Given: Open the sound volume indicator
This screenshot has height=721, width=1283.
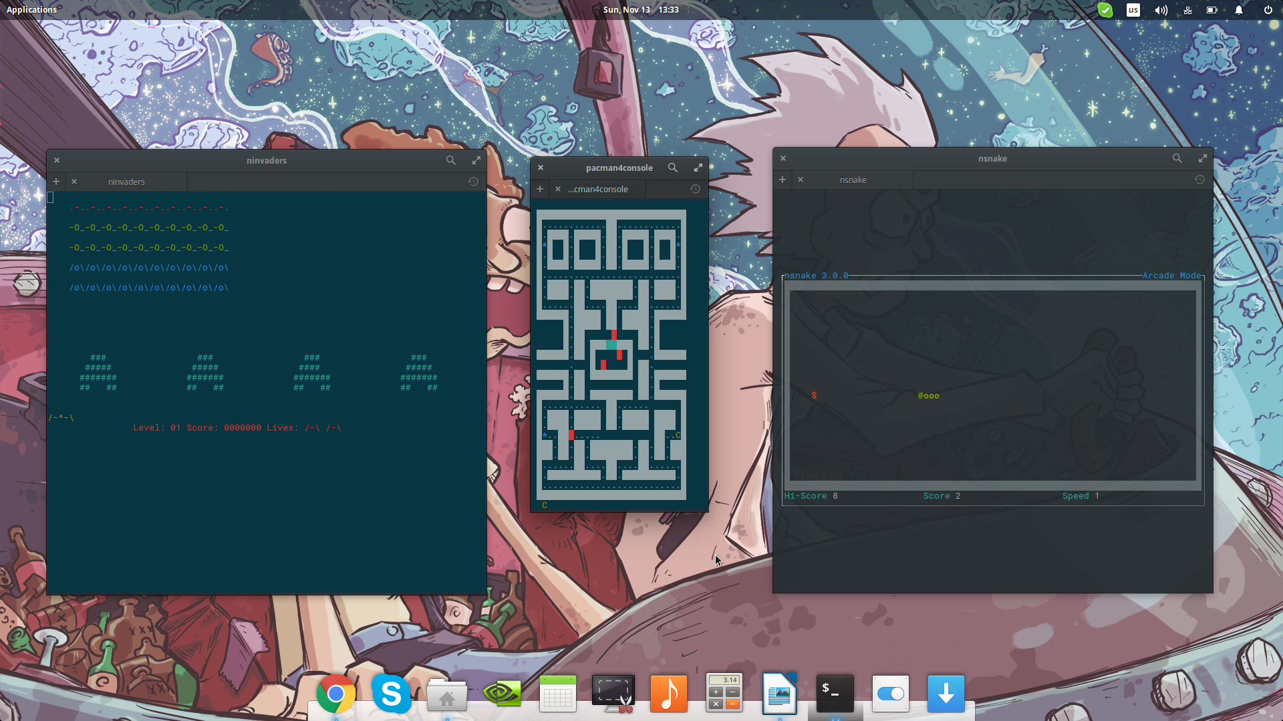Looking at the screenshot, I should (x=1161, y=10).
